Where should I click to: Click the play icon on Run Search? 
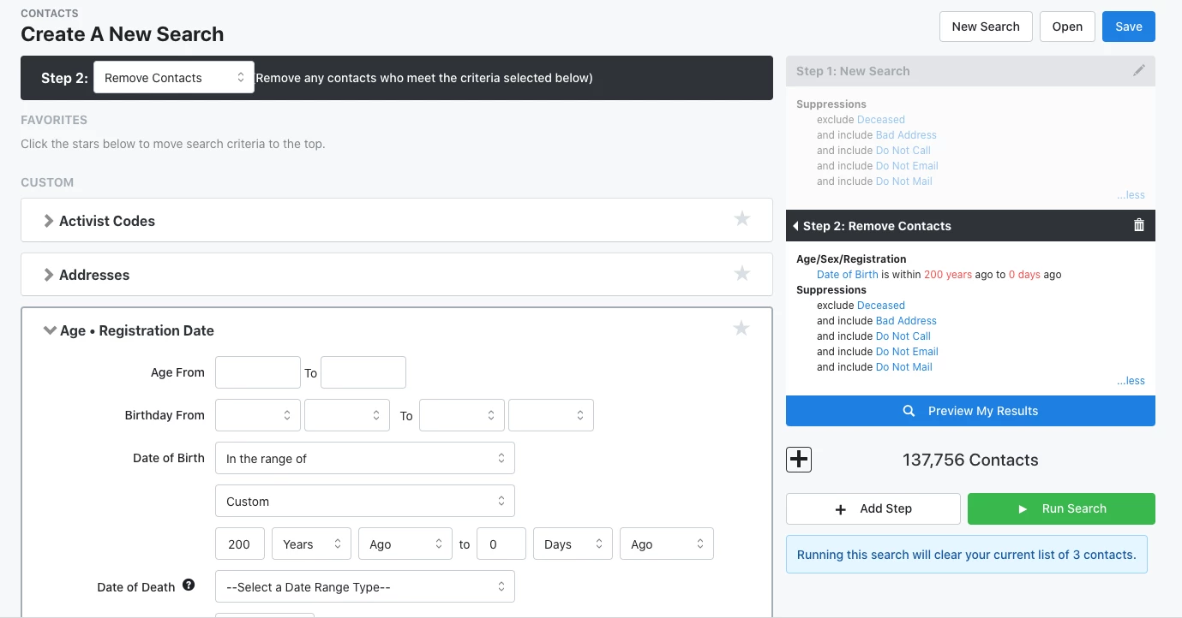click(1023, 508)
